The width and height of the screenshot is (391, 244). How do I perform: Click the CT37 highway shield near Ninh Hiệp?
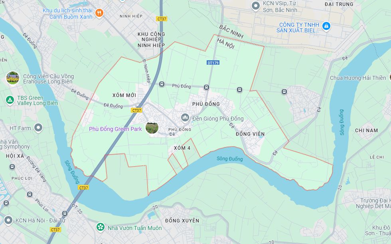(x=162, y=19)
